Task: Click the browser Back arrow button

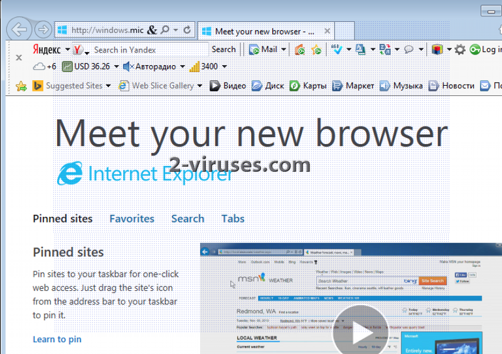Action: [19, 29]
